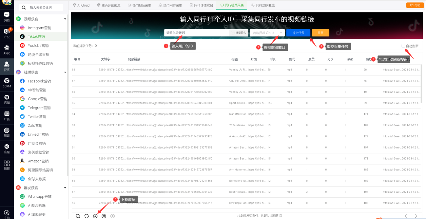Open Amazon营销 in the sidebar
Image resolution: width=426 pixels, height=219 pixels.
[38, 161]
